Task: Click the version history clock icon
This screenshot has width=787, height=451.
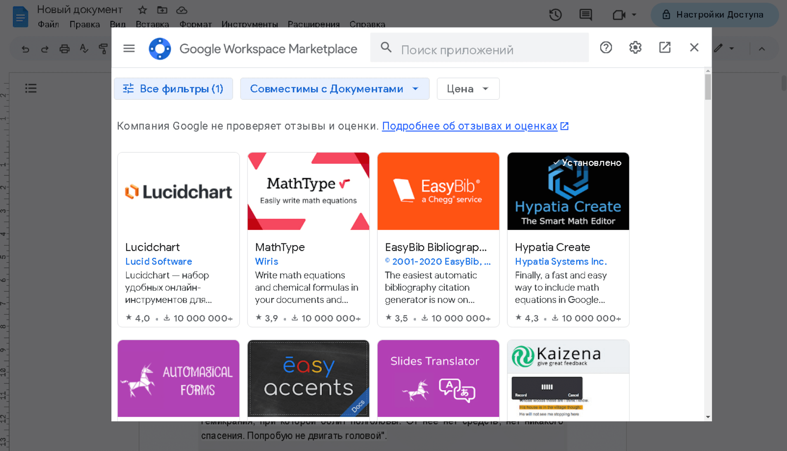Action: (x=555, y=15)
